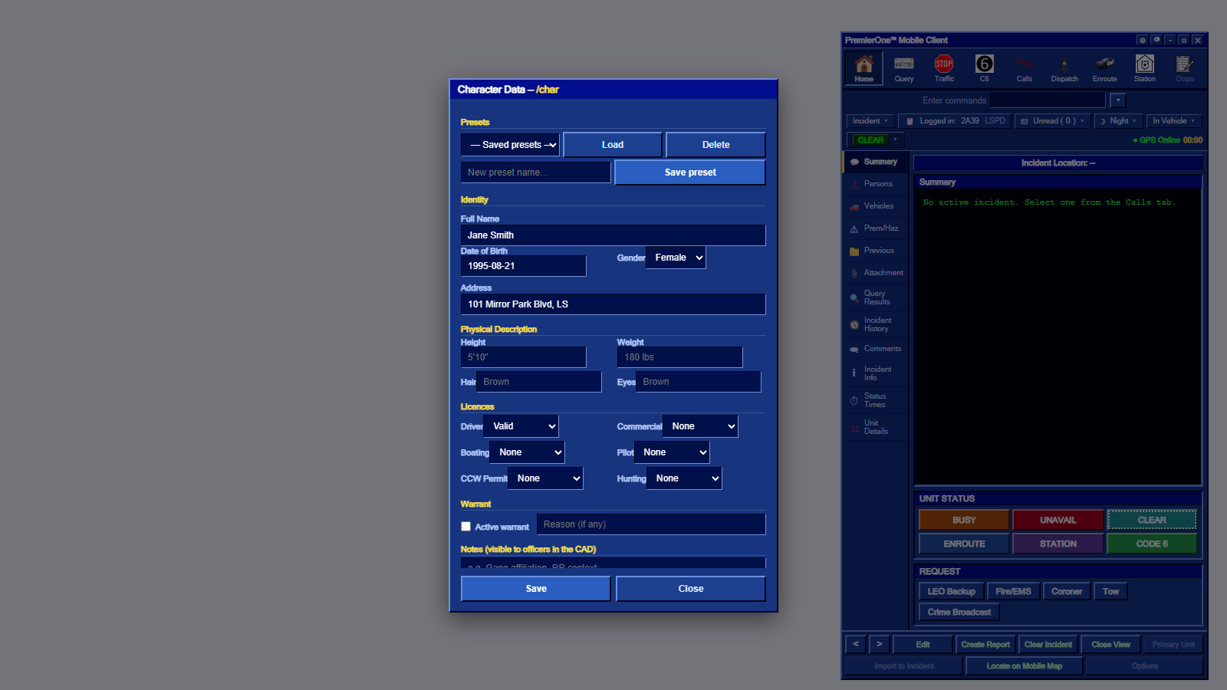Image resolution: width=1227 pixels, height=690 pixels.
Task: Open Persons in the incident sidebar
Action: tap(876, 184)
